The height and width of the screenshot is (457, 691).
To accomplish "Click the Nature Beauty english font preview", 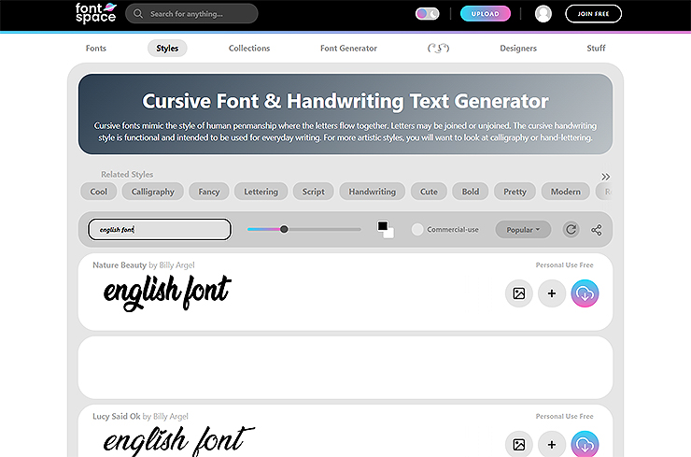I will coord(167,293).
